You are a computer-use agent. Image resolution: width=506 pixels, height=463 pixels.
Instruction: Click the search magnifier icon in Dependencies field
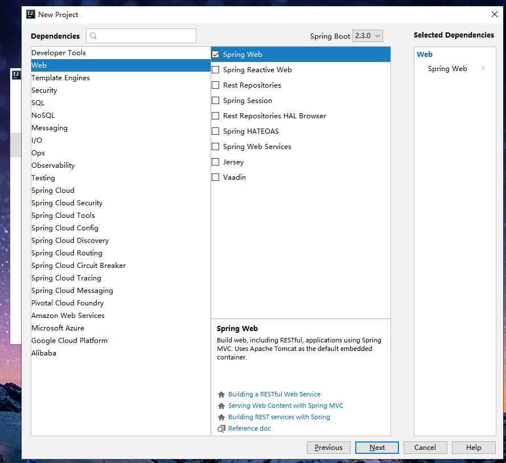tap(93, 36)
